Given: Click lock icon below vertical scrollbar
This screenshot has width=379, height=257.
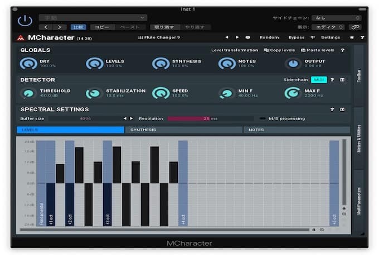Looking at the screenshot, I should (344, 208).
